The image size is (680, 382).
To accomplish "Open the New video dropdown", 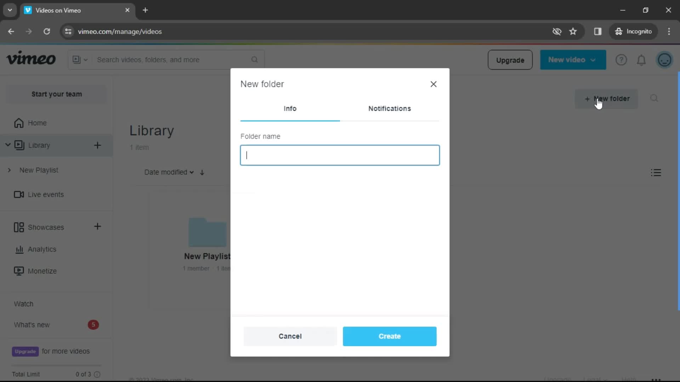I will point(573,60).
